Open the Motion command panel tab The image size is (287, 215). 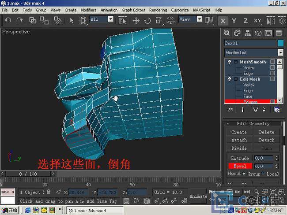[258, 33]
